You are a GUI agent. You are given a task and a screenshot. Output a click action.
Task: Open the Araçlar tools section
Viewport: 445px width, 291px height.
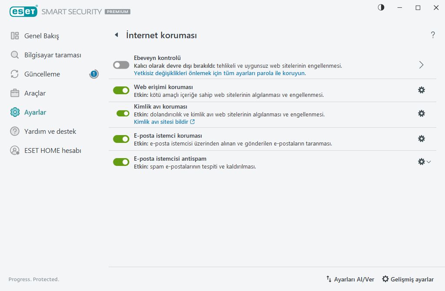click(34, 93)
